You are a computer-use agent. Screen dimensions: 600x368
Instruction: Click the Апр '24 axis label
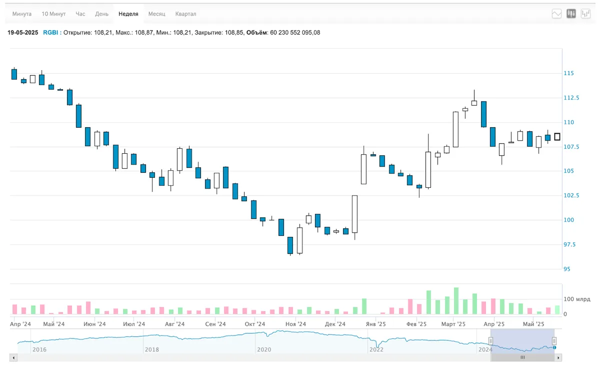coord(20,324)
